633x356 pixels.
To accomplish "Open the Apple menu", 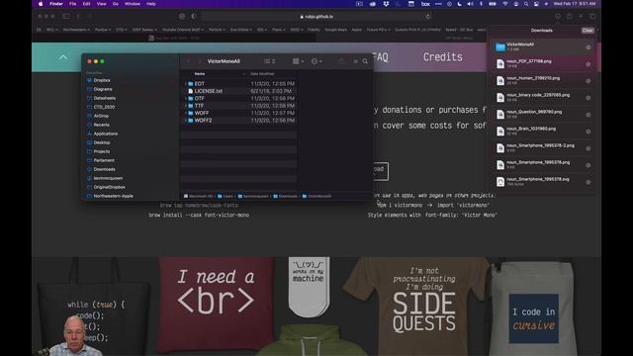I will 41,4.
